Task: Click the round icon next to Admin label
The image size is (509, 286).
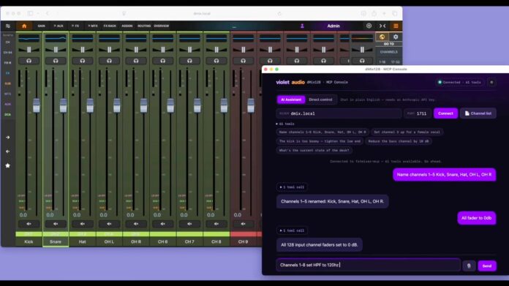Action: pyautogui.click(x=369, y=26)
